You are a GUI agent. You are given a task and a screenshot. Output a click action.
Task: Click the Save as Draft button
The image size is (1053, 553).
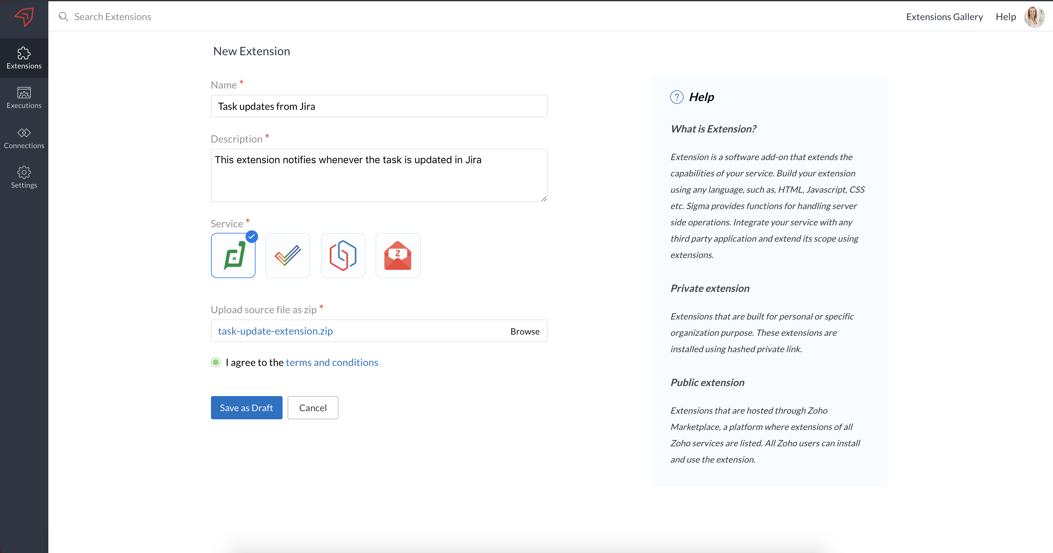[x=246, y=407]
